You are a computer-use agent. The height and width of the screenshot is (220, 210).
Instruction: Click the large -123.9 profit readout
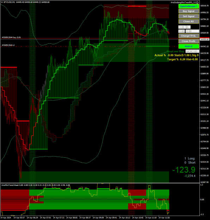click(x=184, y=170)
